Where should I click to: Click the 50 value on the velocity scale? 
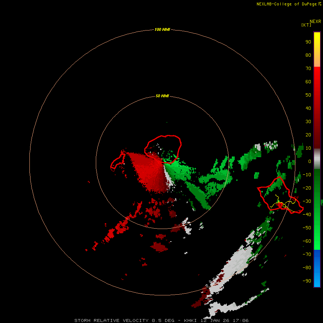[308, 95]
